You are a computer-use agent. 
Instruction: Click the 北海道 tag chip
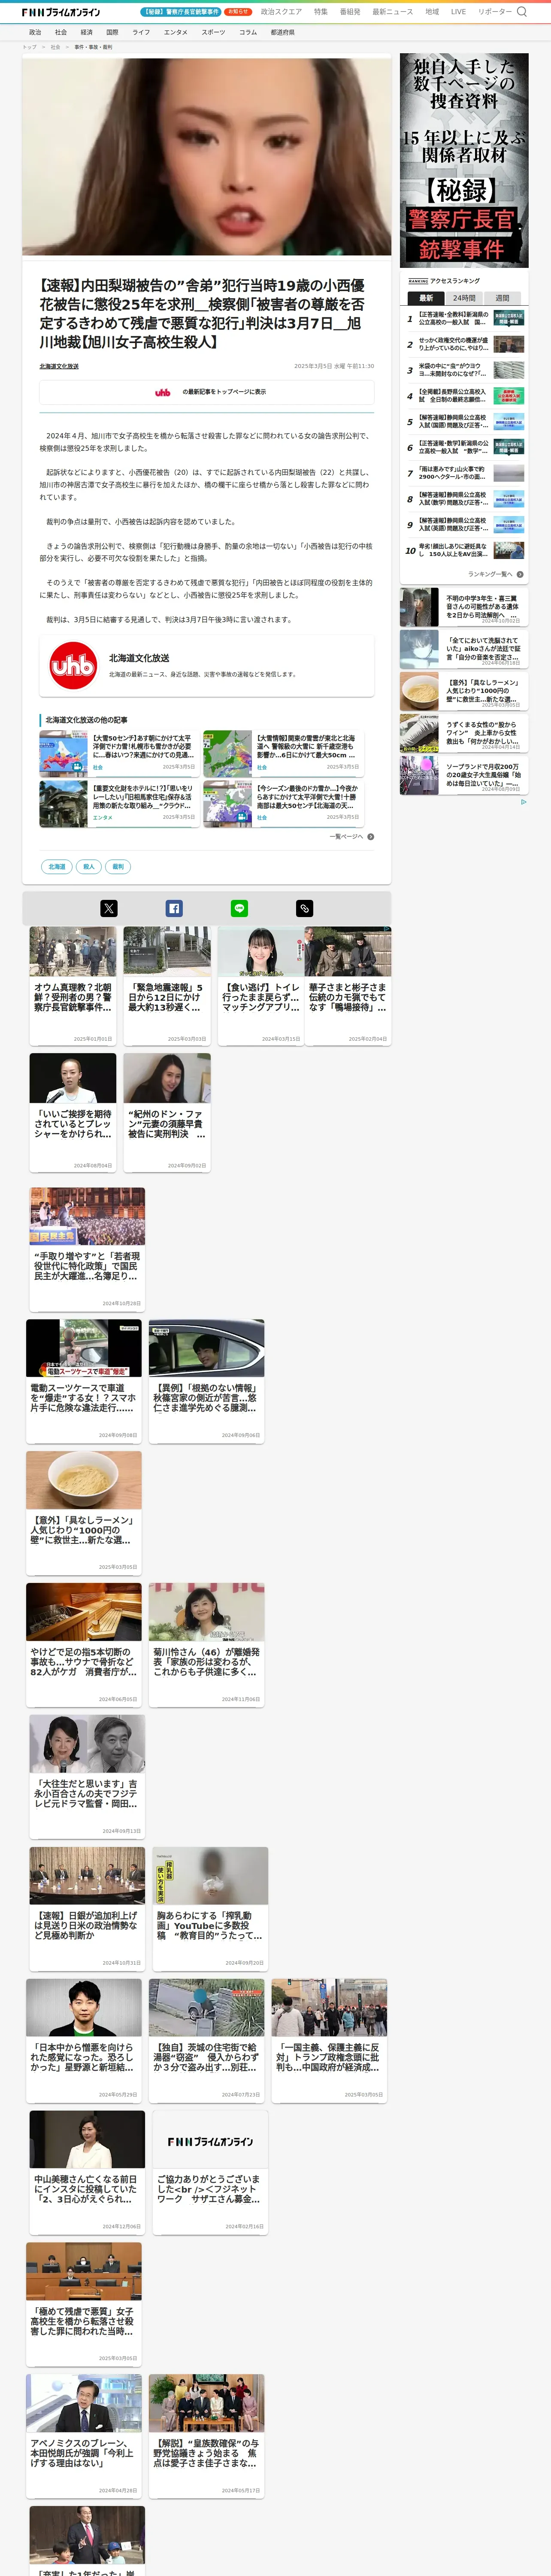57,866
